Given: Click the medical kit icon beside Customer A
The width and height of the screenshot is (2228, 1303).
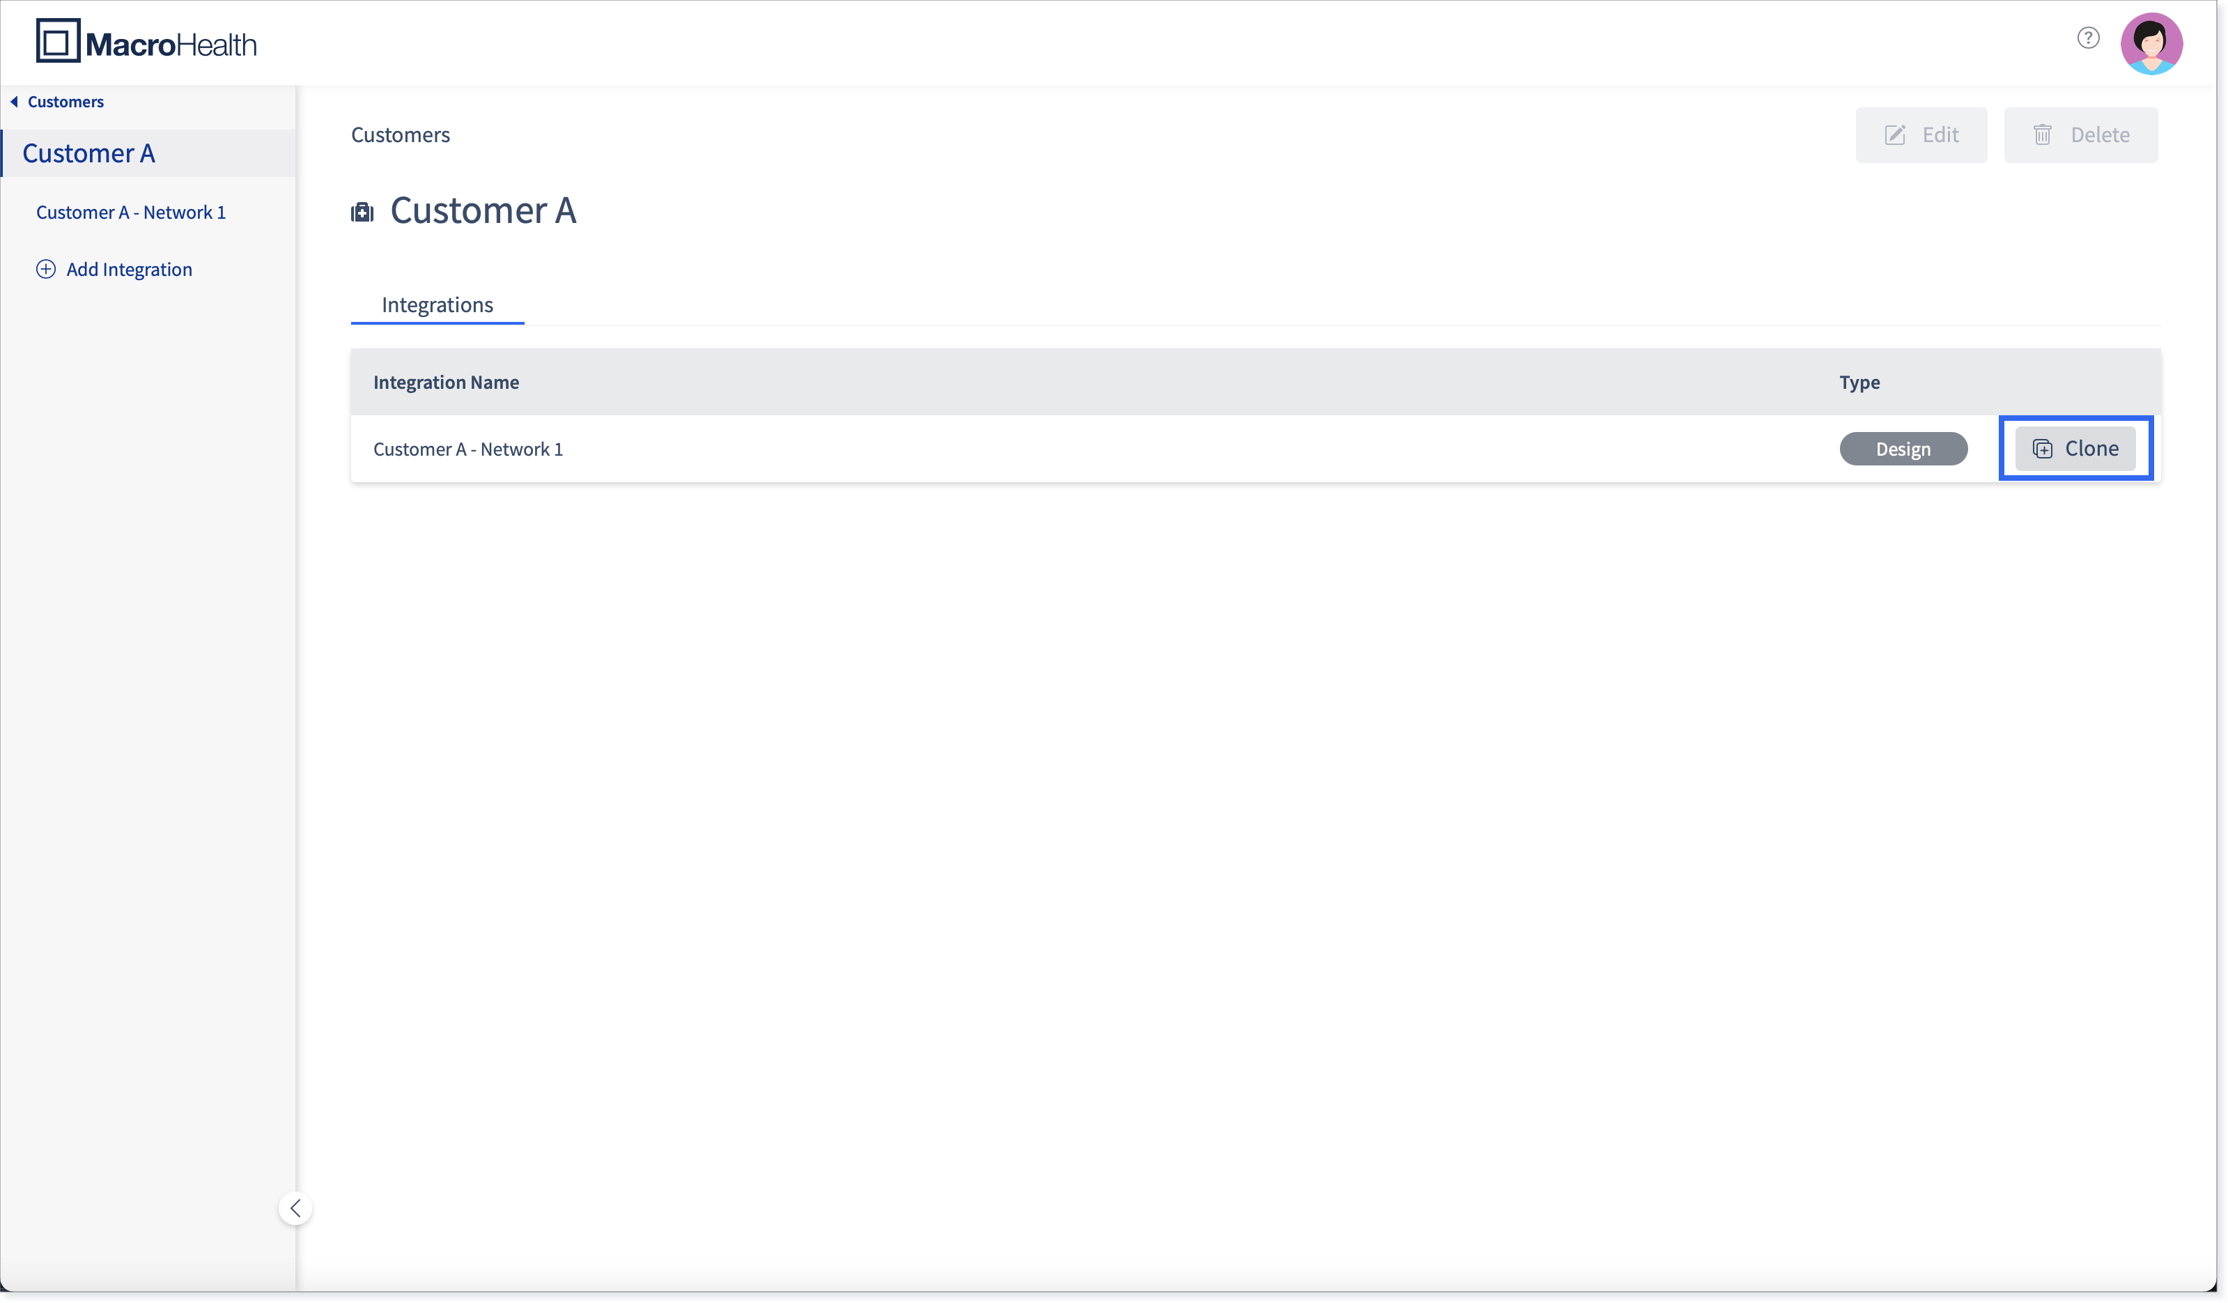Looking at the screenshot, I should [x=362, y=212].
